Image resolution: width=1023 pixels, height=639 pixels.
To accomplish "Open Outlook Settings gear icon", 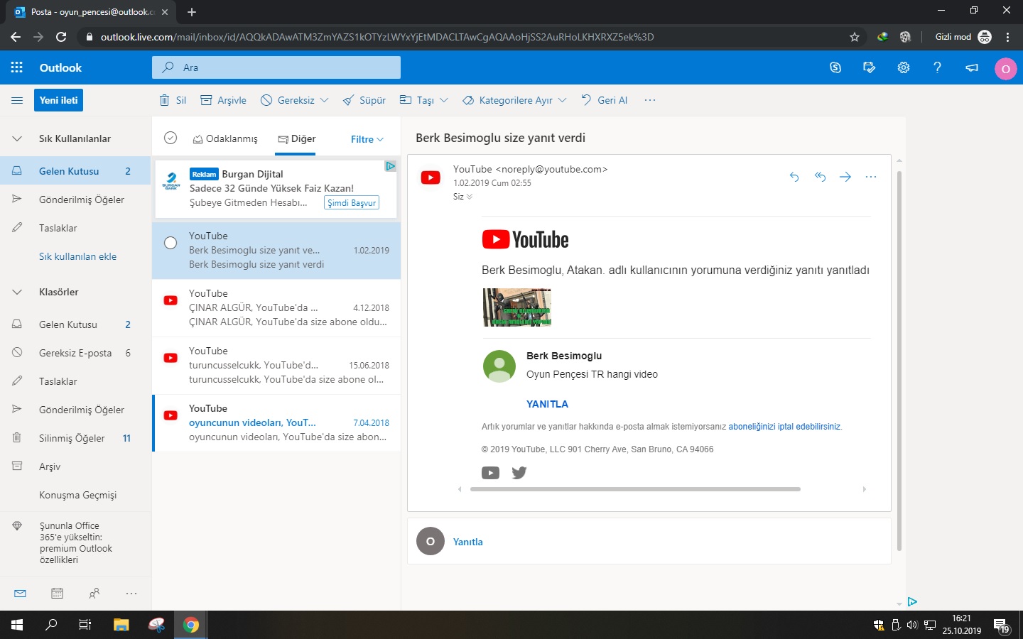I will [x=903, y=67].
